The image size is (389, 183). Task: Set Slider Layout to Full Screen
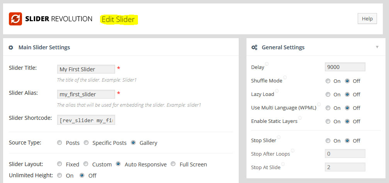tap(173, 165)
